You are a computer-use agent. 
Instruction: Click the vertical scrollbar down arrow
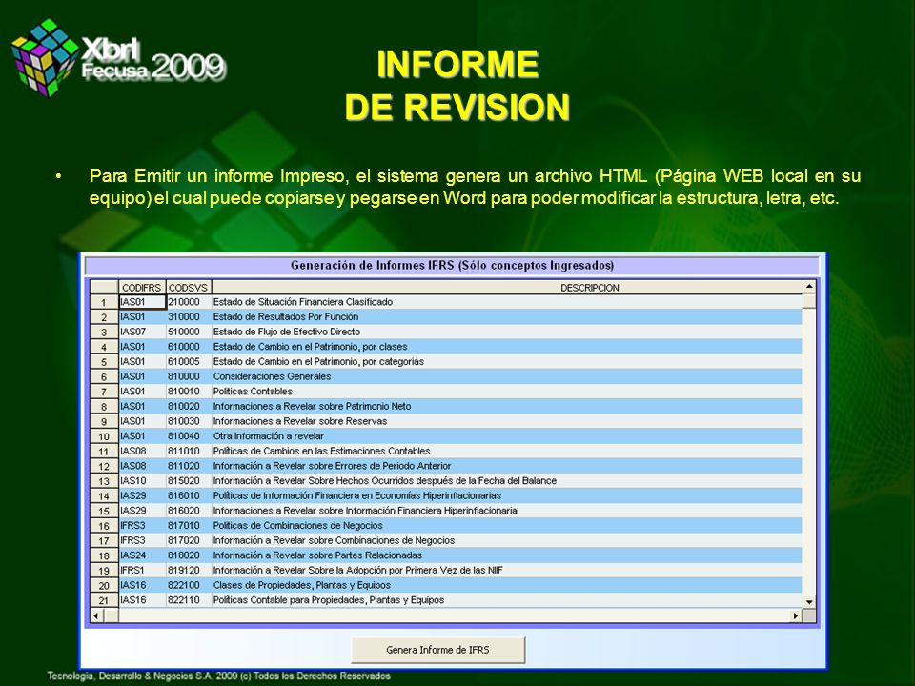[809, 601]
